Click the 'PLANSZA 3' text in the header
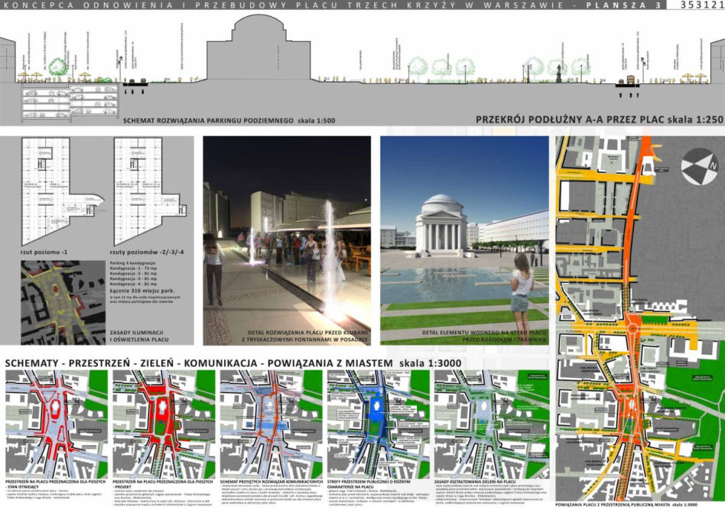Viewport: 725px width, 508px height. click(624, 5)
